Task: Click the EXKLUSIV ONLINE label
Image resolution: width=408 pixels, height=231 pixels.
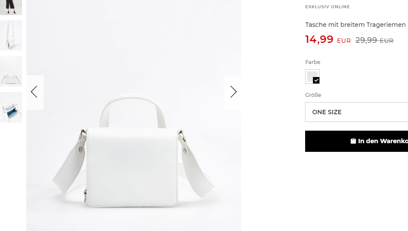Action: pyautogui.click(x=327, y=7)
